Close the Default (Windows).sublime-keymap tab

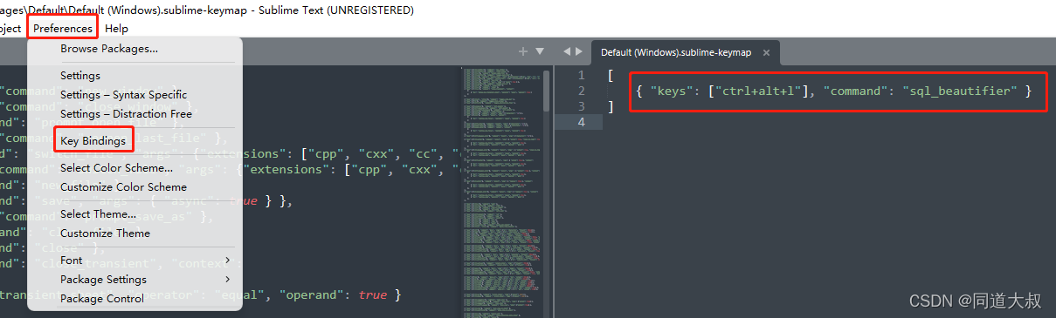(x=766, y=52)
